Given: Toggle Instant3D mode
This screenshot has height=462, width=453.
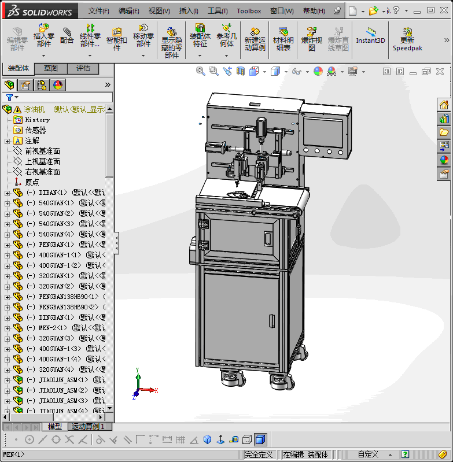Looking at the screenshot, I should (x=370, y=36).
